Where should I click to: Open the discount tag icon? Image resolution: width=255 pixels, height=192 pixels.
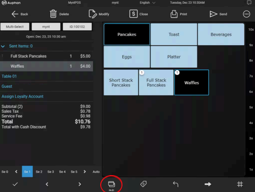coord(143,184)
